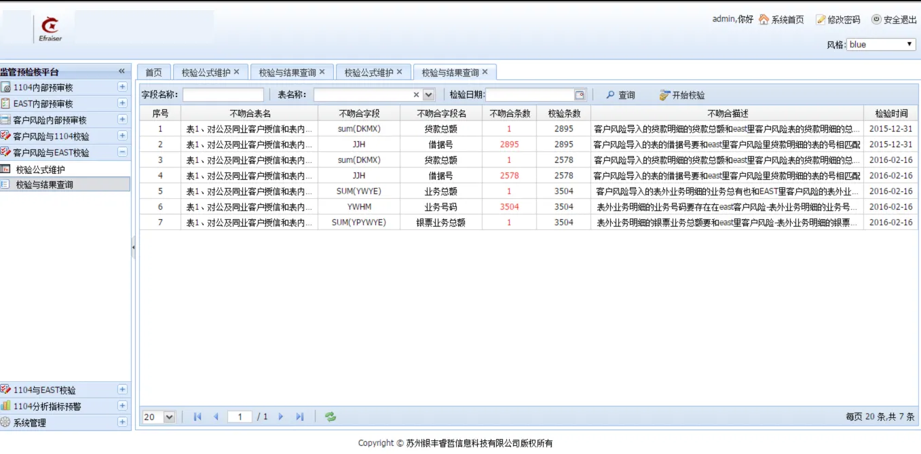Expand the 1104内部预审核 section
The image size is (921, 454).
pos(122,87)
